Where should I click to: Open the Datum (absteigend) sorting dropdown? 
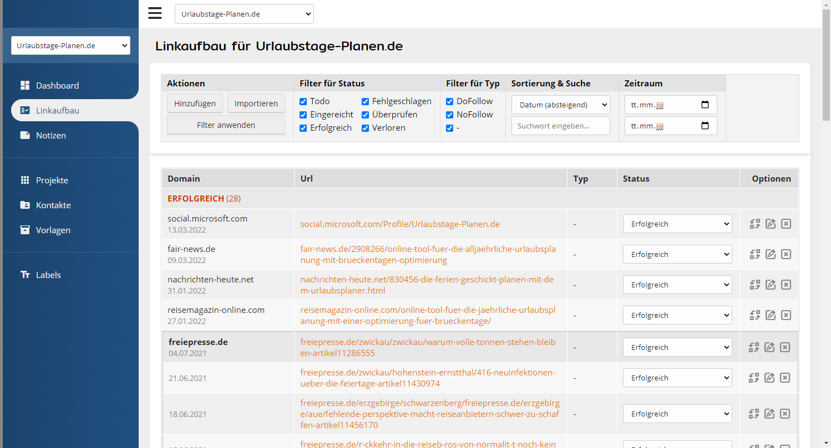point(560,105)
